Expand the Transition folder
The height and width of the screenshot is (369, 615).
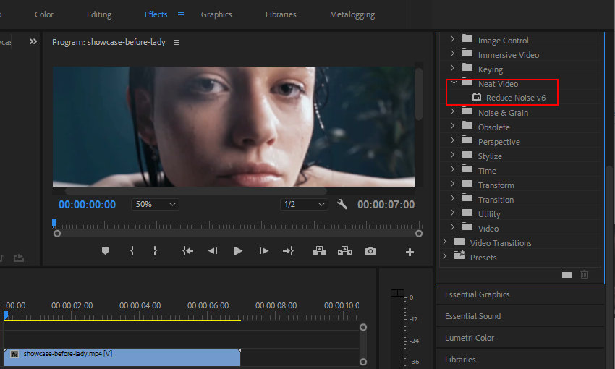point(453,198)
